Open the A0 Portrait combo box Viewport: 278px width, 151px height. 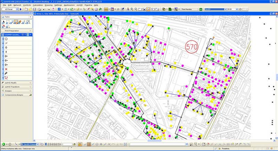[10, 9]
